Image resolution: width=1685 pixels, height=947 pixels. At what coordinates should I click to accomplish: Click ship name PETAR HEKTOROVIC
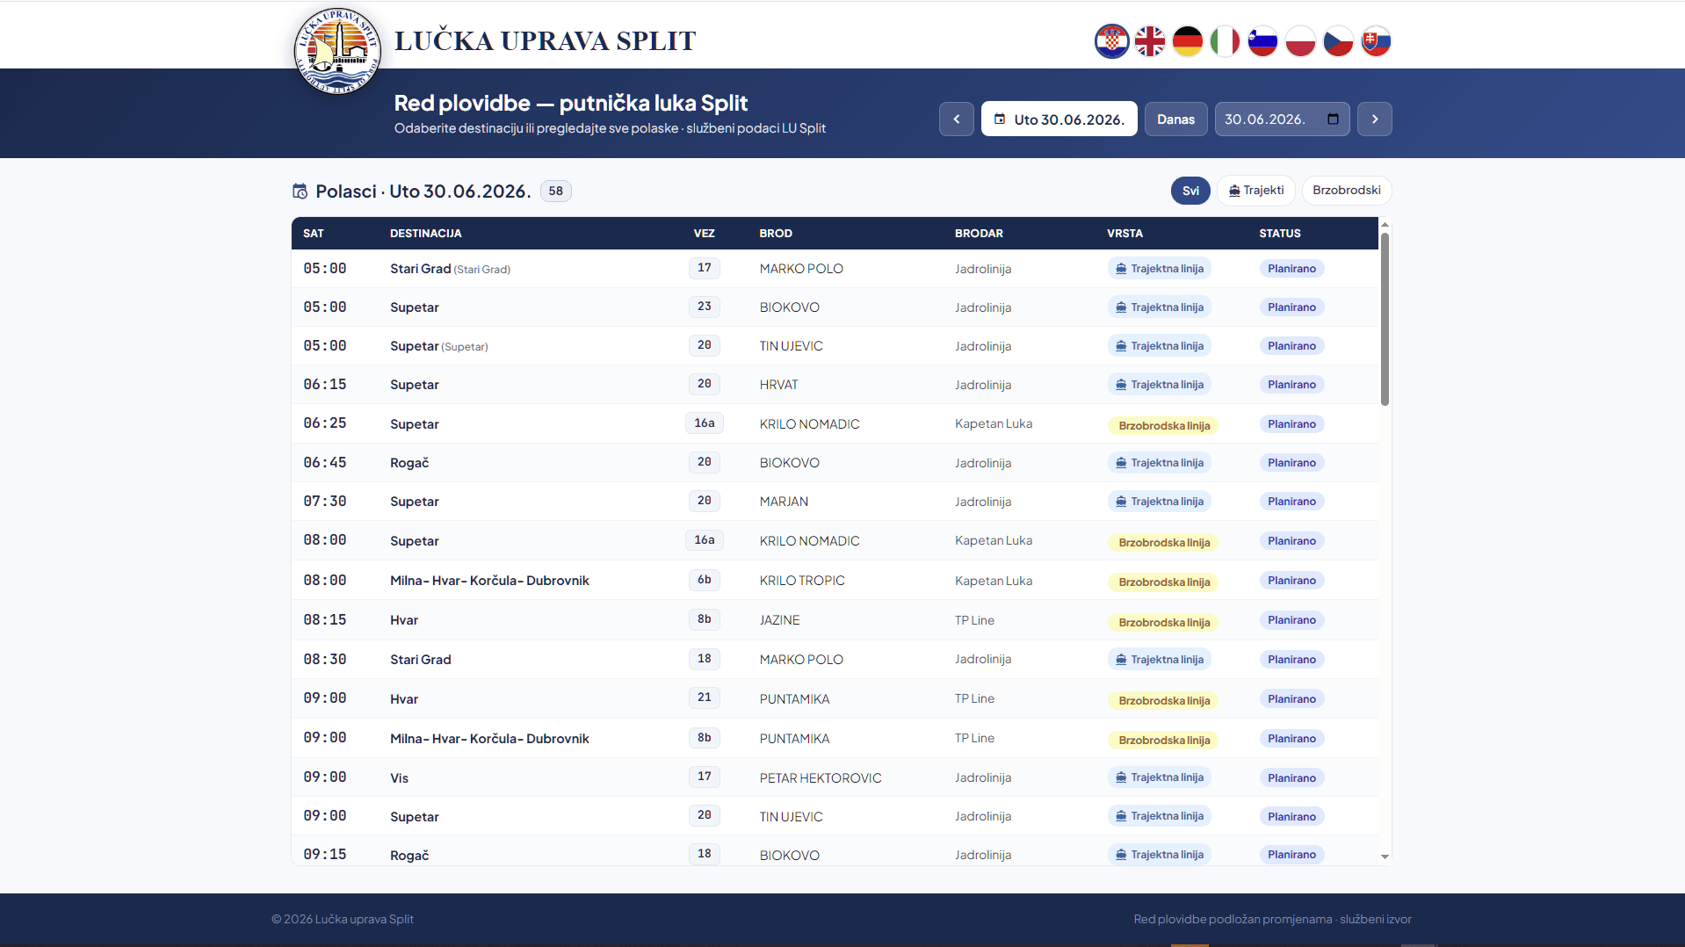[820, 778]
